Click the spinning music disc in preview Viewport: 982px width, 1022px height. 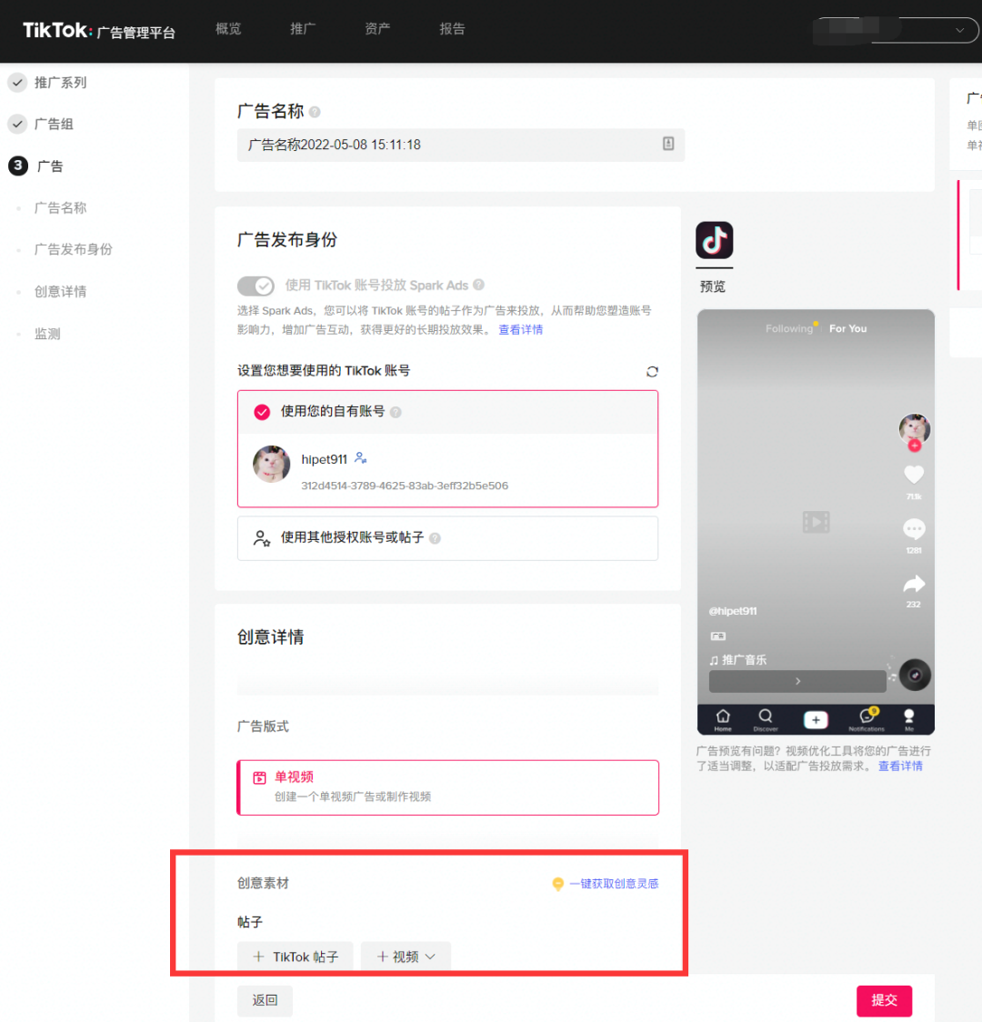coord(915,676)
